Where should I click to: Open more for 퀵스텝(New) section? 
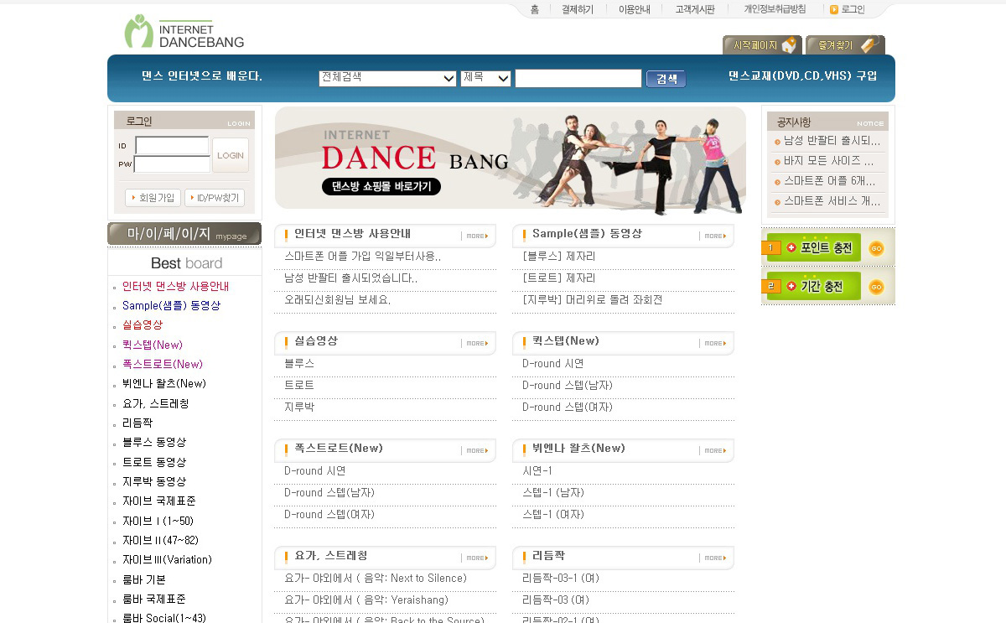pos(714,343)
